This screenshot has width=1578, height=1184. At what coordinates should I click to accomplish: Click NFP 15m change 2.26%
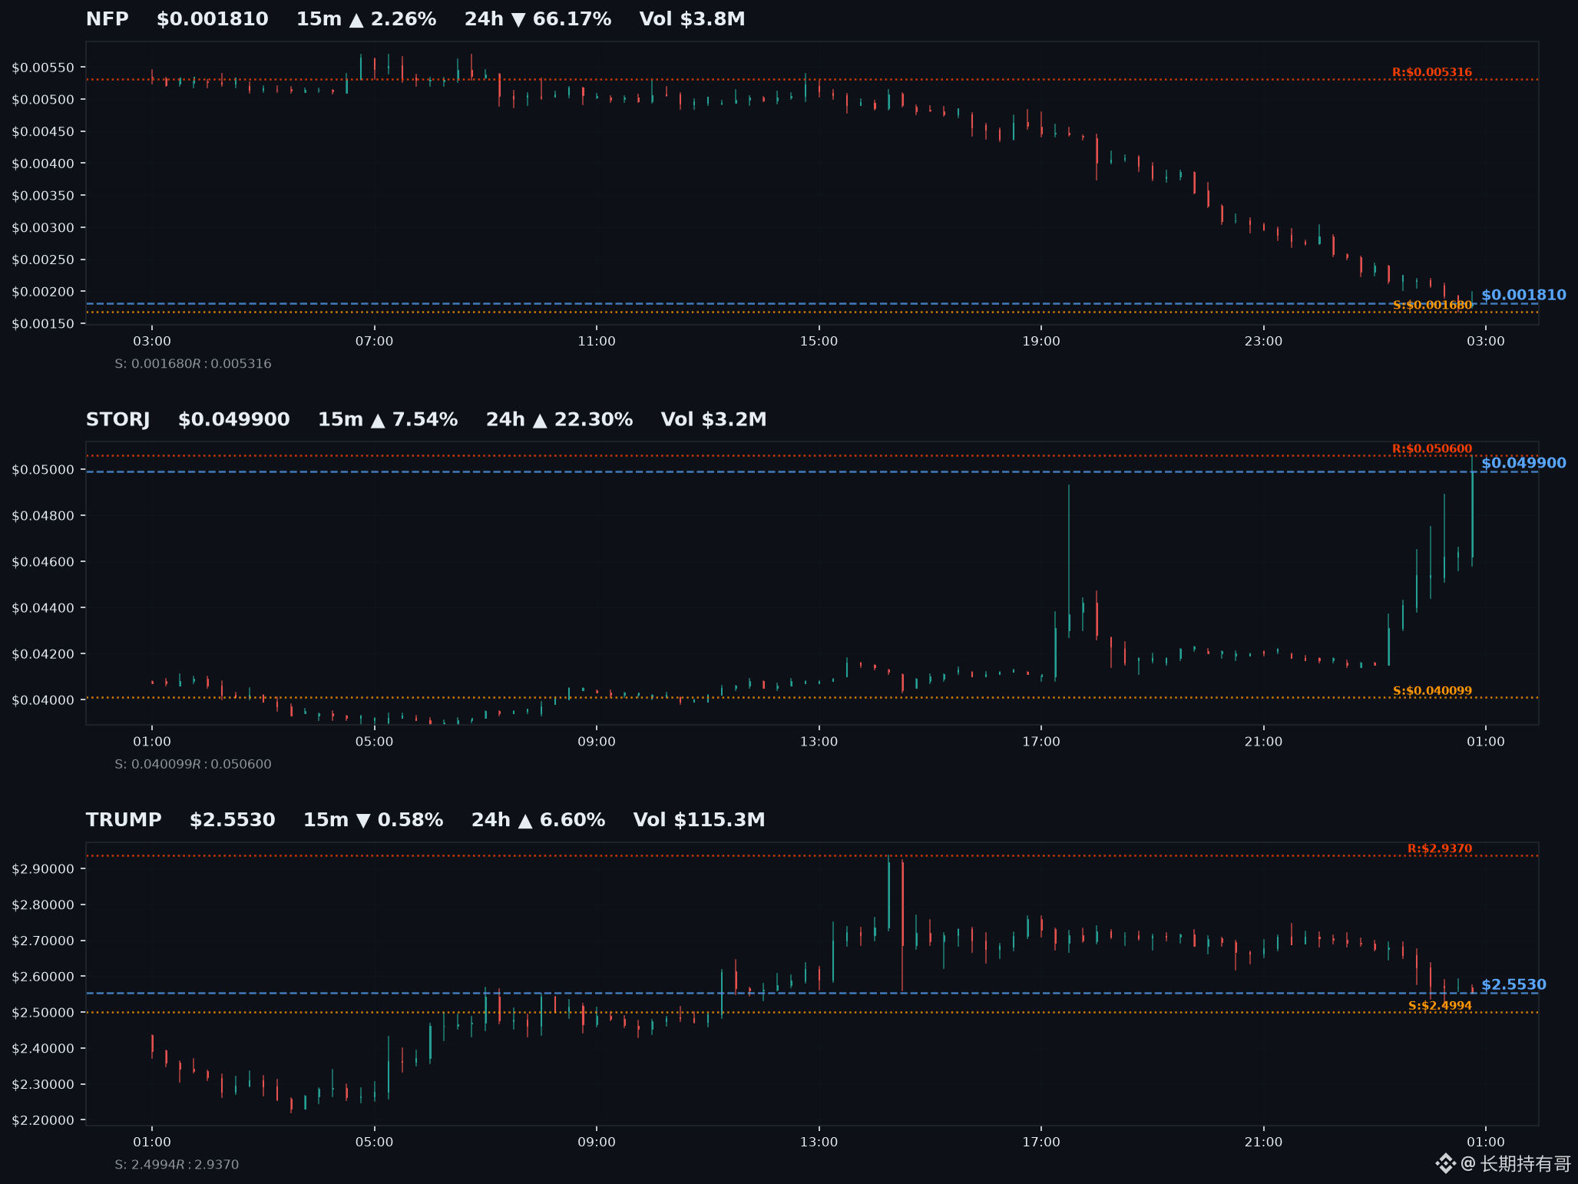[x=366, y=19]
